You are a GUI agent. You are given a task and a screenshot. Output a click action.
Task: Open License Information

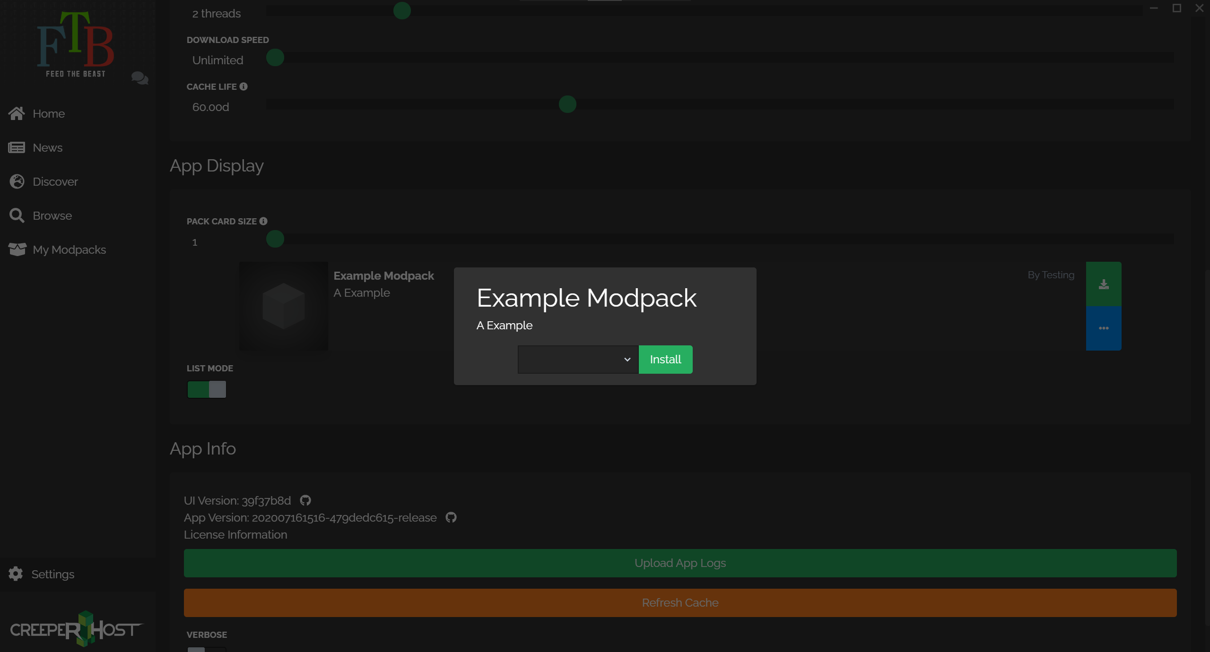coord(235,534)
